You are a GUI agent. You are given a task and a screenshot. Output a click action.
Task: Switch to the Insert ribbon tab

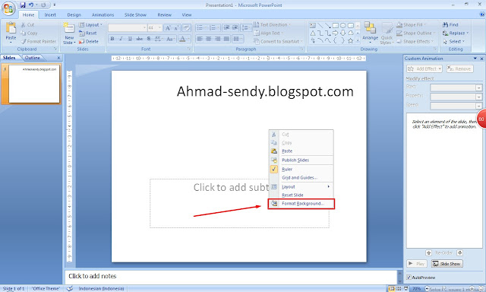pos(50,15)
